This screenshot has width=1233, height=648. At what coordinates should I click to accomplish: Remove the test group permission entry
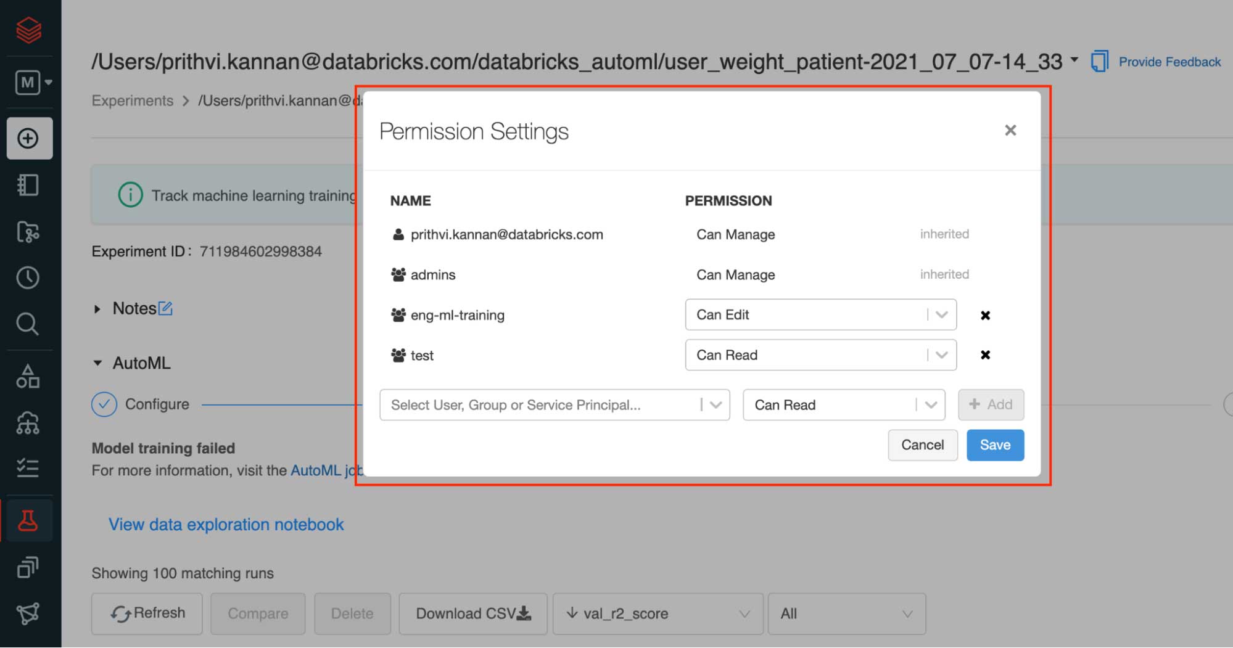click(985, 355)
